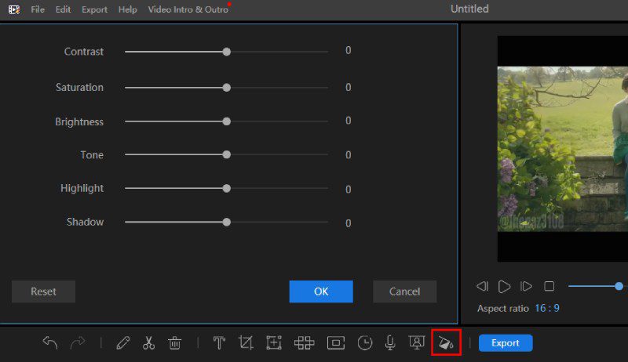The image size is (628, 362).
Task: Click the screen presenter icon
Action: pyautogui.click(x=417, y=342)
